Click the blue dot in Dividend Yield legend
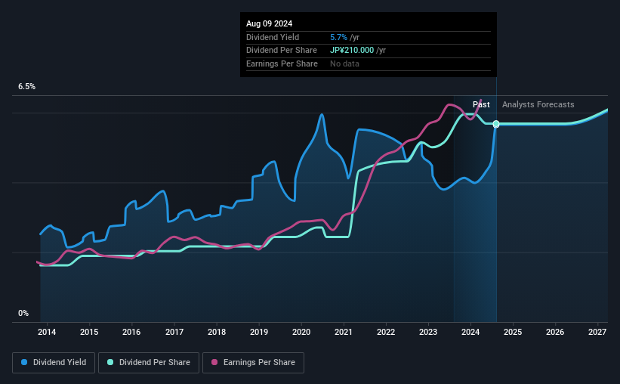Viewport: 620px width, 384px height. coord(25,363)
